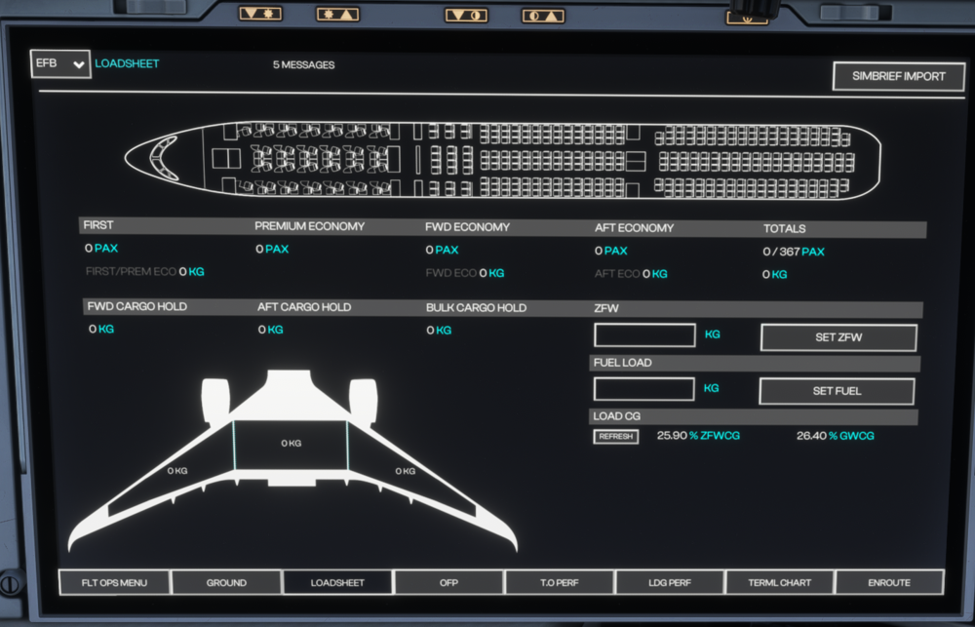Click the SIMBRIEF IMPORT button
This screenshot has height=627, width=975.
tap(898, 76)
